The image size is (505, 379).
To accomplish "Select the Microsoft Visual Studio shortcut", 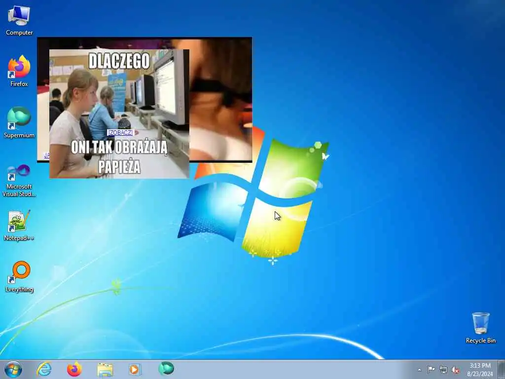I will click(19, 181).
